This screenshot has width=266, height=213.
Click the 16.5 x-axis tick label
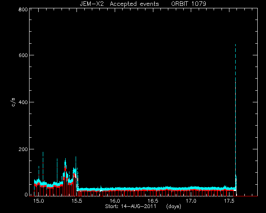tap(153, 201)
